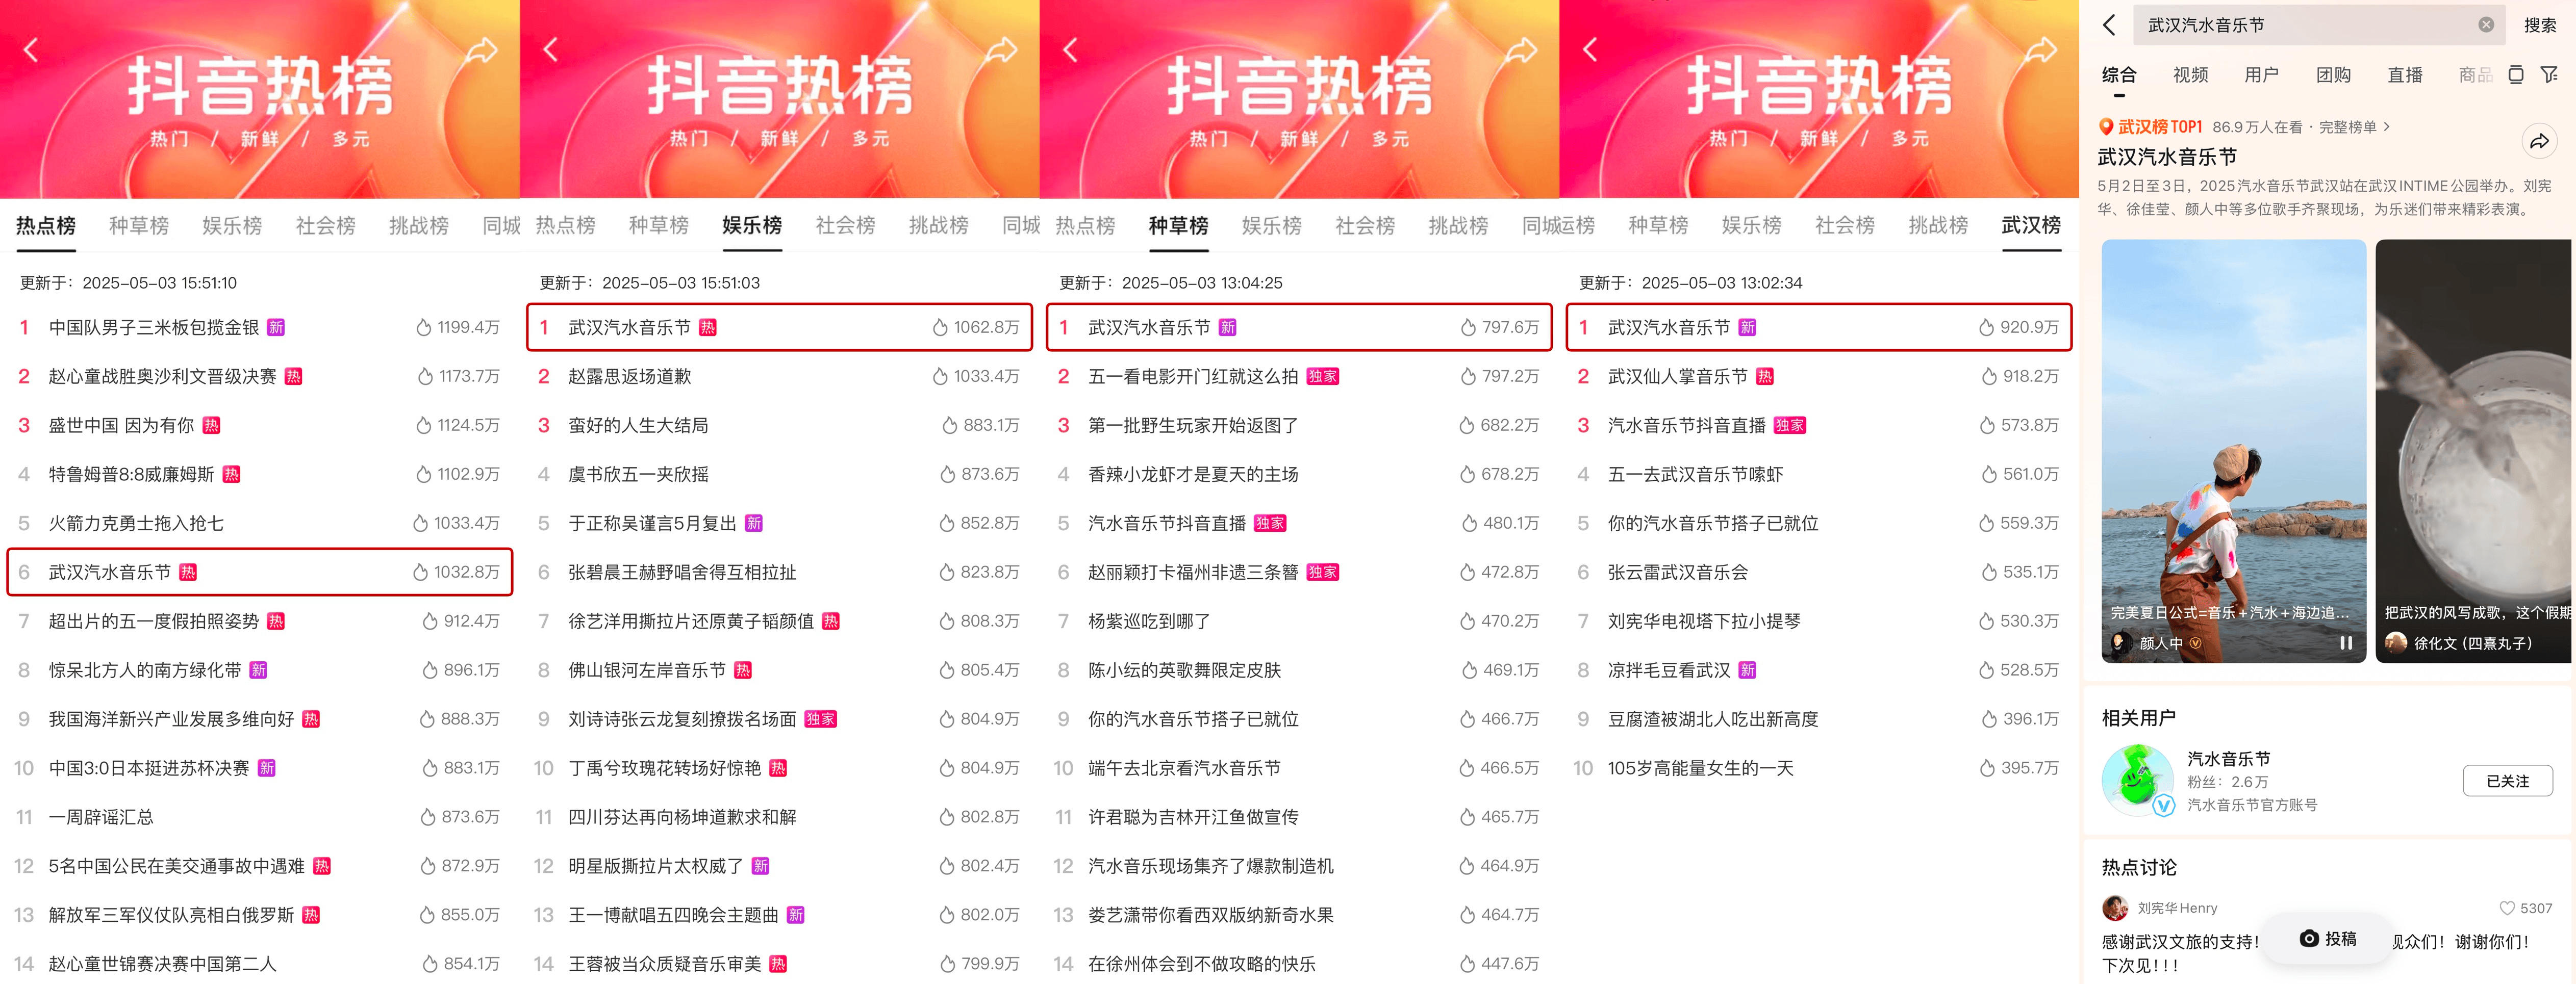
Task: Tap the share arrow on the 种草榜-selected screen
Action: point(1523,50)
